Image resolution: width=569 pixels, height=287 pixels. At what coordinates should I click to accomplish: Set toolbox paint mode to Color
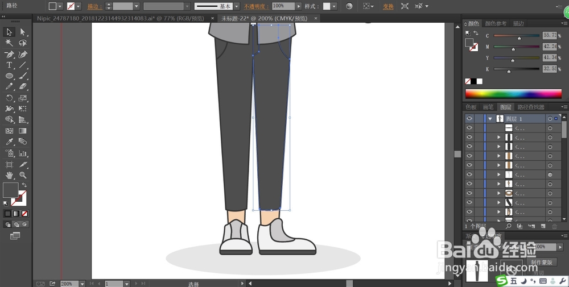(7, 214)
